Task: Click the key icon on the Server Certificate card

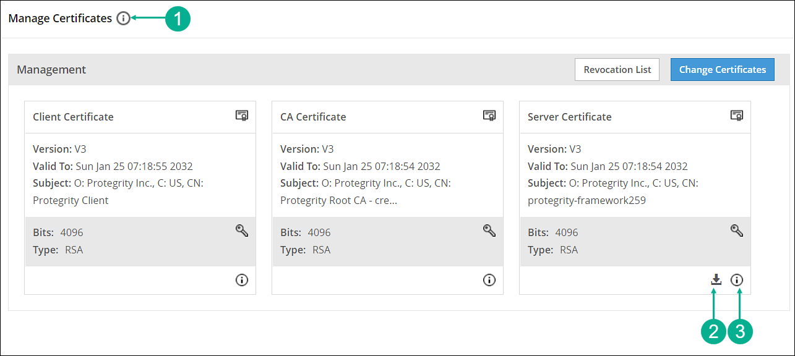Action: [736, 230]
